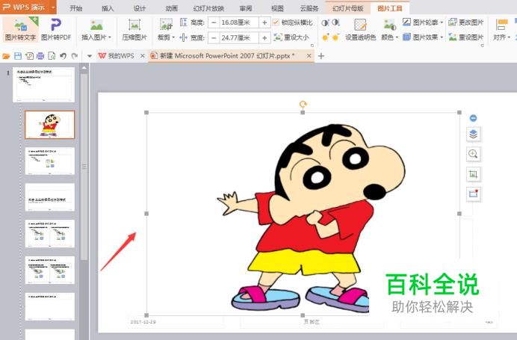Viewport: 517px width, 340px height.
Task: Open the 插入 ribbon tab
Action: pyautogui.click(x=108, y=8)
